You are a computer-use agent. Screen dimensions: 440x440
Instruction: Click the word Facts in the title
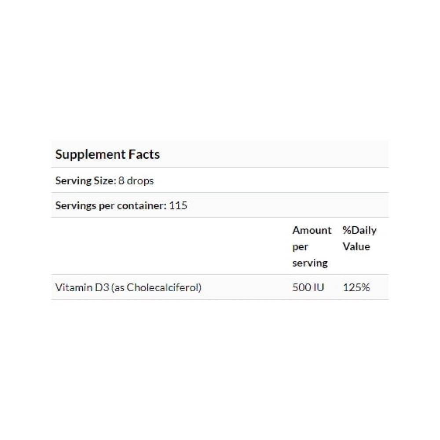pyautogui.click(x=144, y=154)
